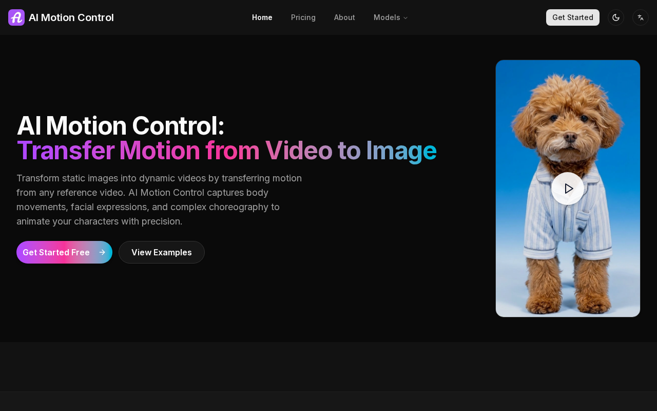The width and height of the screenshot is (657, 411).
Task: Click the white 'AI Motion Control:' headline
Action: pos(121,126)
